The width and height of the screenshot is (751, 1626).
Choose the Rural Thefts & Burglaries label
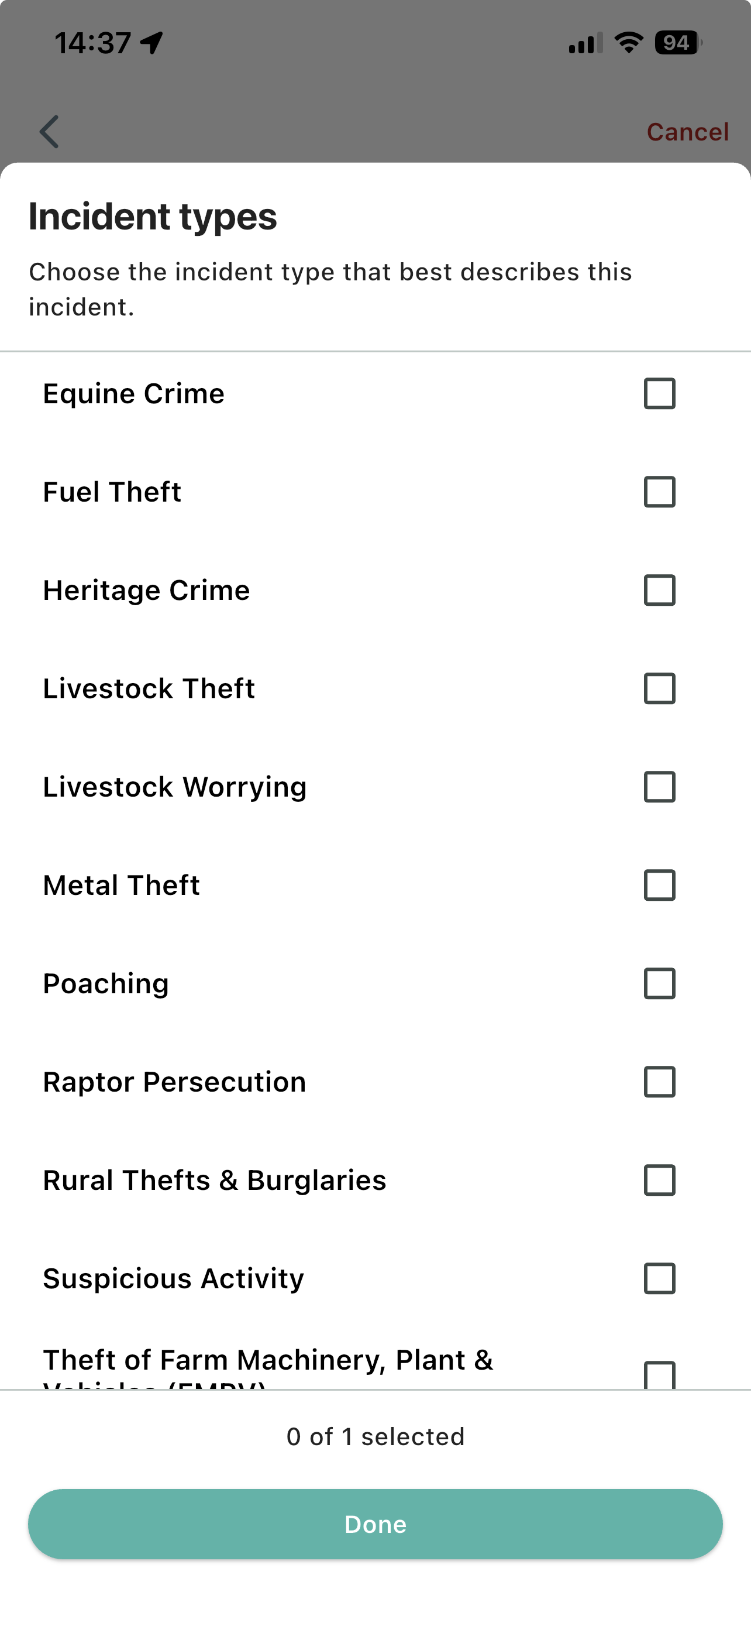click(x=215, y=1181)
